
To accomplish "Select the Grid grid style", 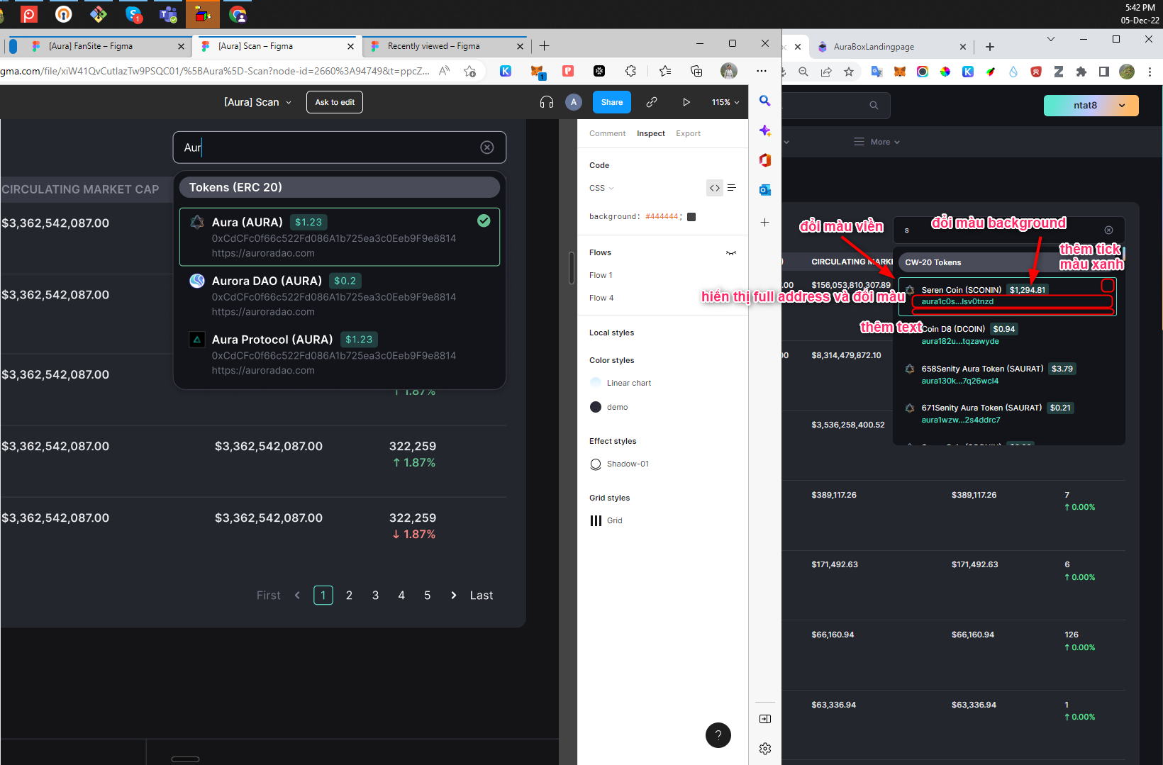I will [606, 520].
